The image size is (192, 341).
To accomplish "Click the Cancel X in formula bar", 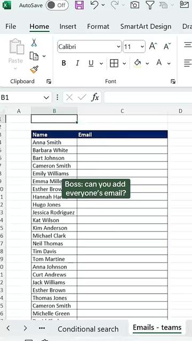I will 69,98.
